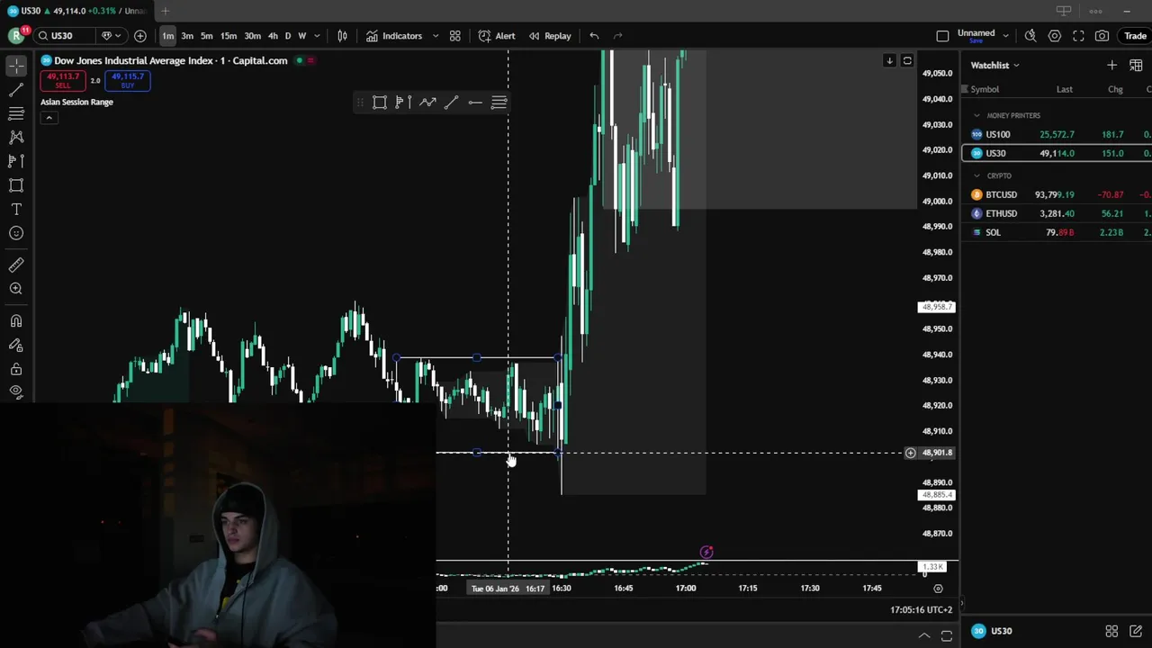Image resolution: width=1152 pixels, height=648 pixels.
Task: Open the candle chart type selector
Action: tap(342, 36)
